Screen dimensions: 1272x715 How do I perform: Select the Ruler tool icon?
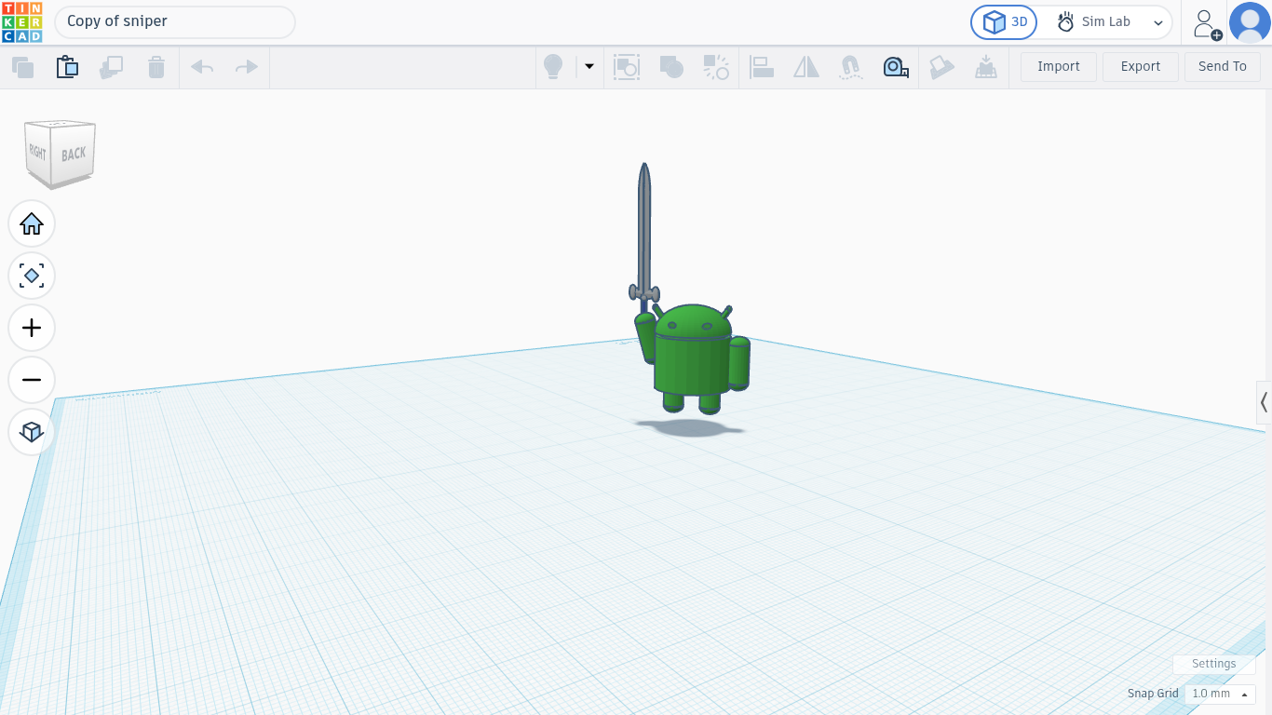[x=896, y=67]
